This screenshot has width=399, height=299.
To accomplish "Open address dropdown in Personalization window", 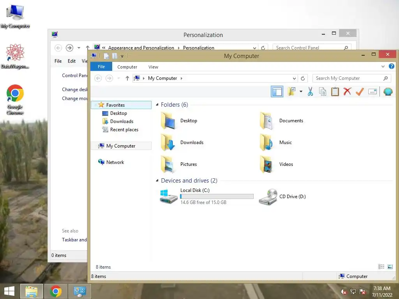I will click(254, 48).
